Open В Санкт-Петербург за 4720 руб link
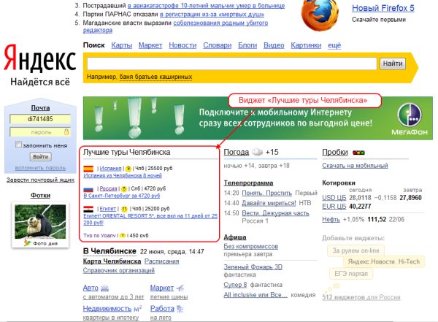Image resolution: width=438 pixels, height=322 pixels. pyautogui.click(x=122, y=196)
